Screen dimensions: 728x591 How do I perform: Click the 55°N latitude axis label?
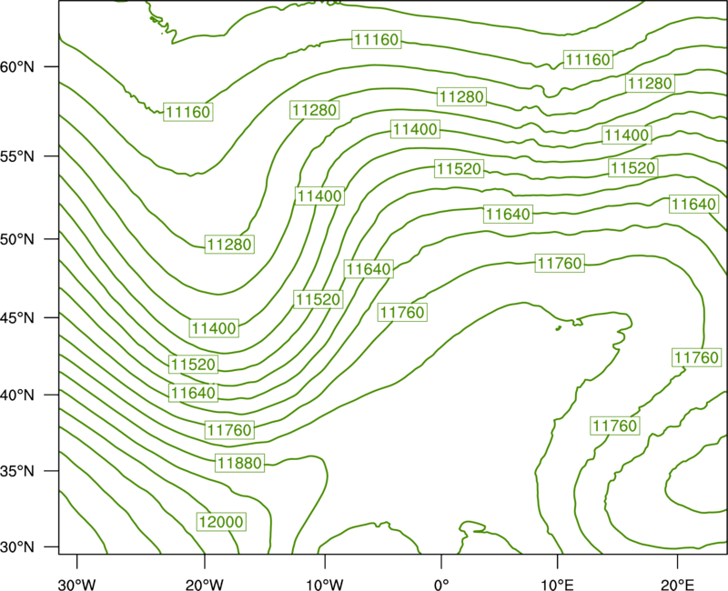(17, 156)
